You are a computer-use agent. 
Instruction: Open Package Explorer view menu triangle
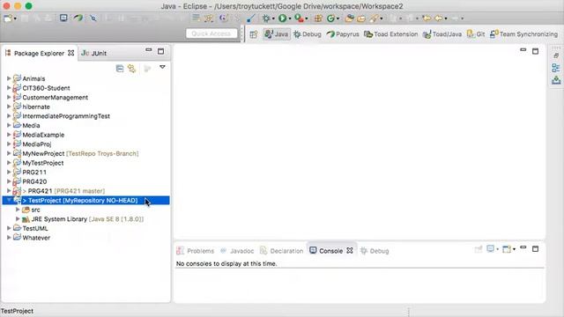(162, 67)
